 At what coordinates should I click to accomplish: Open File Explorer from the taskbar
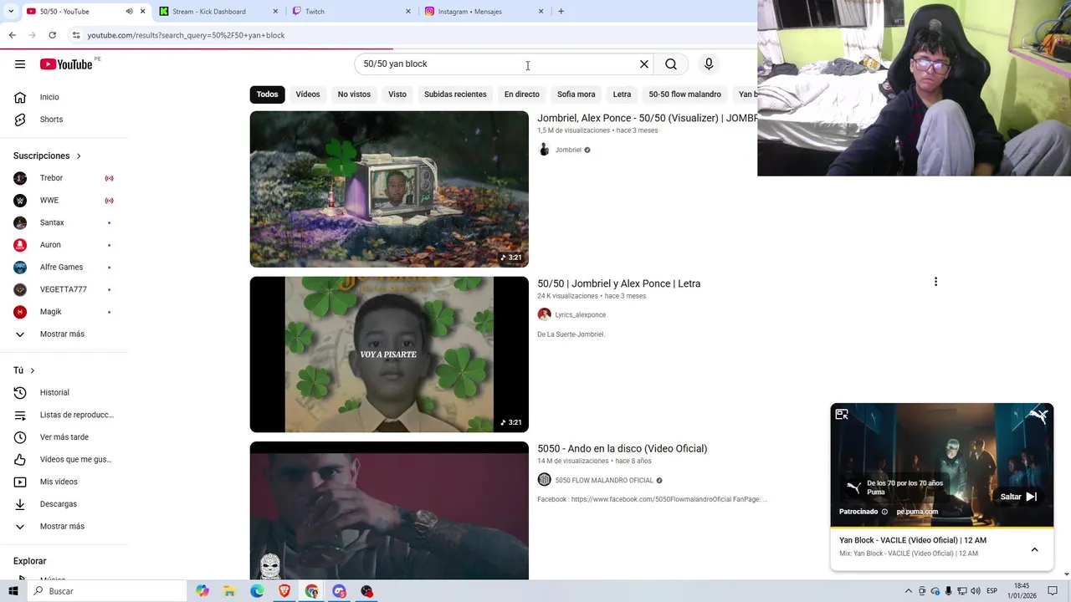[229, 591]
